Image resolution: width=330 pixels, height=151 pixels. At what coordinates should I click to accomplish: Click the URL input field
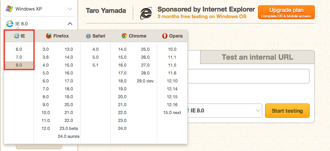click(248, 76)
